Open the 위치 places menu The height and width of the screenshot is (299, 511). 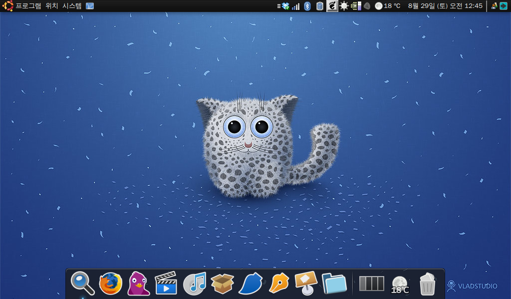pyautogui.click(x=52, y=6)
